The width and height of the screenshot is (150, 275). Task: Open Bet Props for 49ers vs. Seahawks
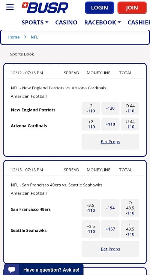[x=110, y=249]
